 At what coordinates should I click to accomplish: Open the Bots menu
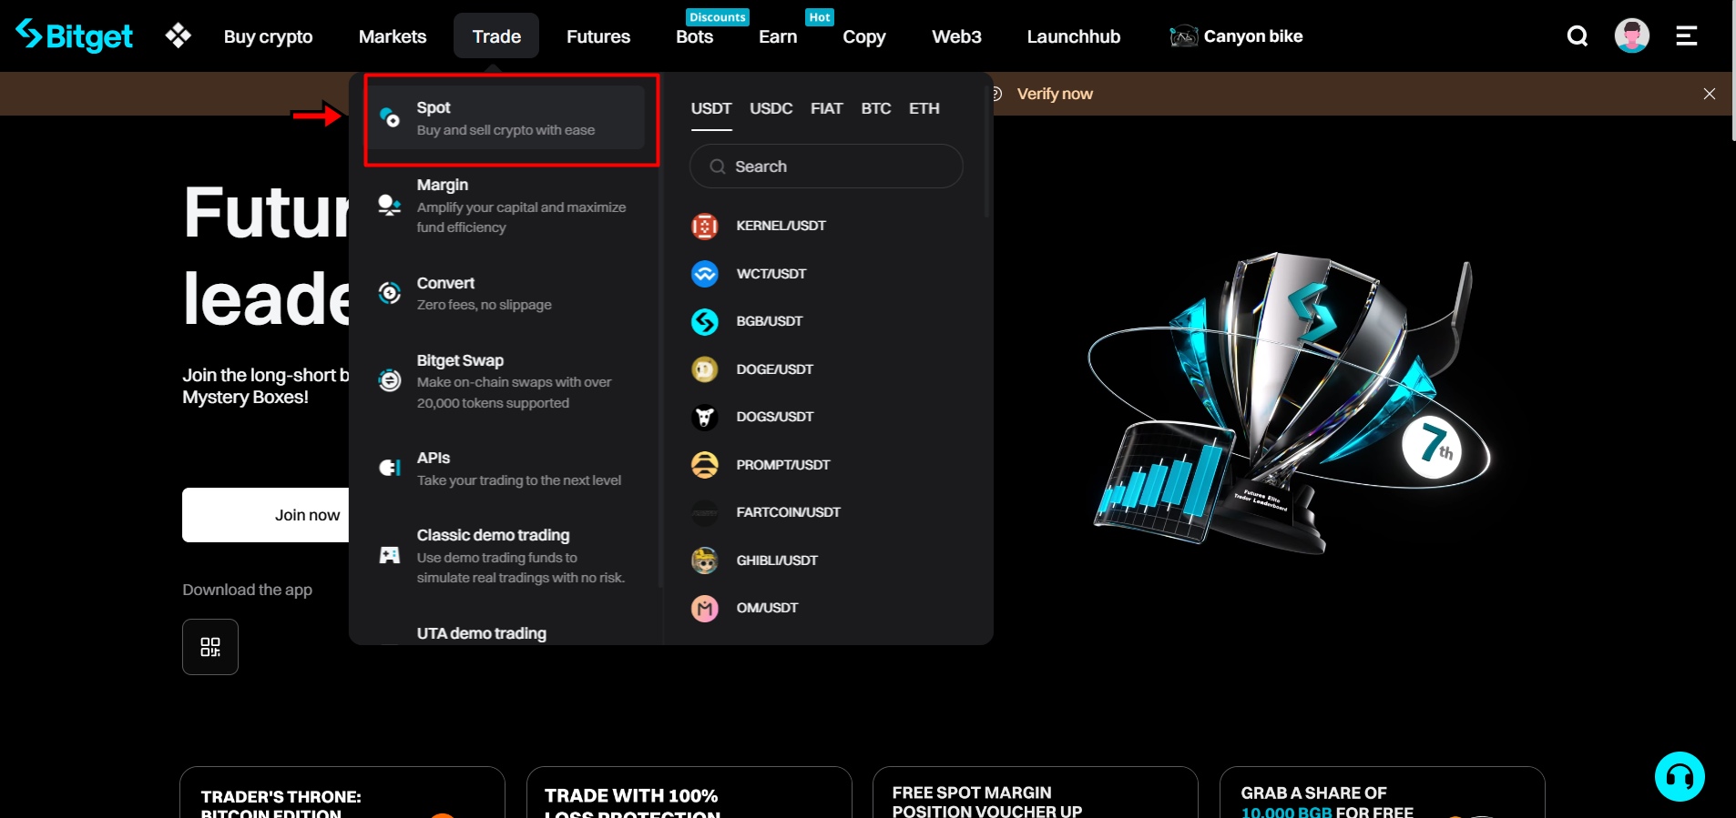click(x=694, y=36)
